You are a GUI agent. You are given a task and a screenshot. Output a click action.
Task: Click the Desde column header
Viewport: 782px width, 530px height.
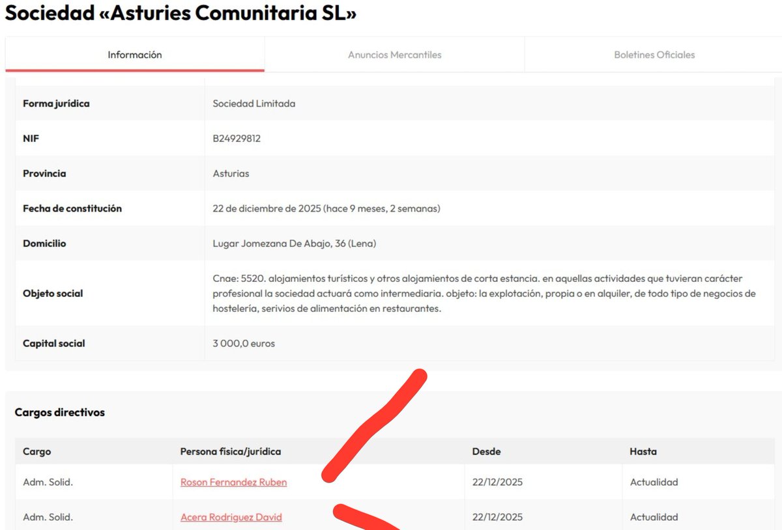(487, 451)
